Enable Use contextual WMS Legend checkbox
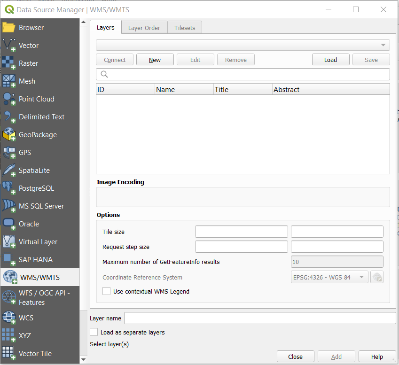 [x=106, y=291]
